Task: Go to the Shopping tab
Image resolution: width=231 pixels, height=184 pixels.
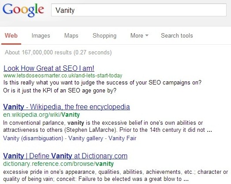Action: point(104,36)
